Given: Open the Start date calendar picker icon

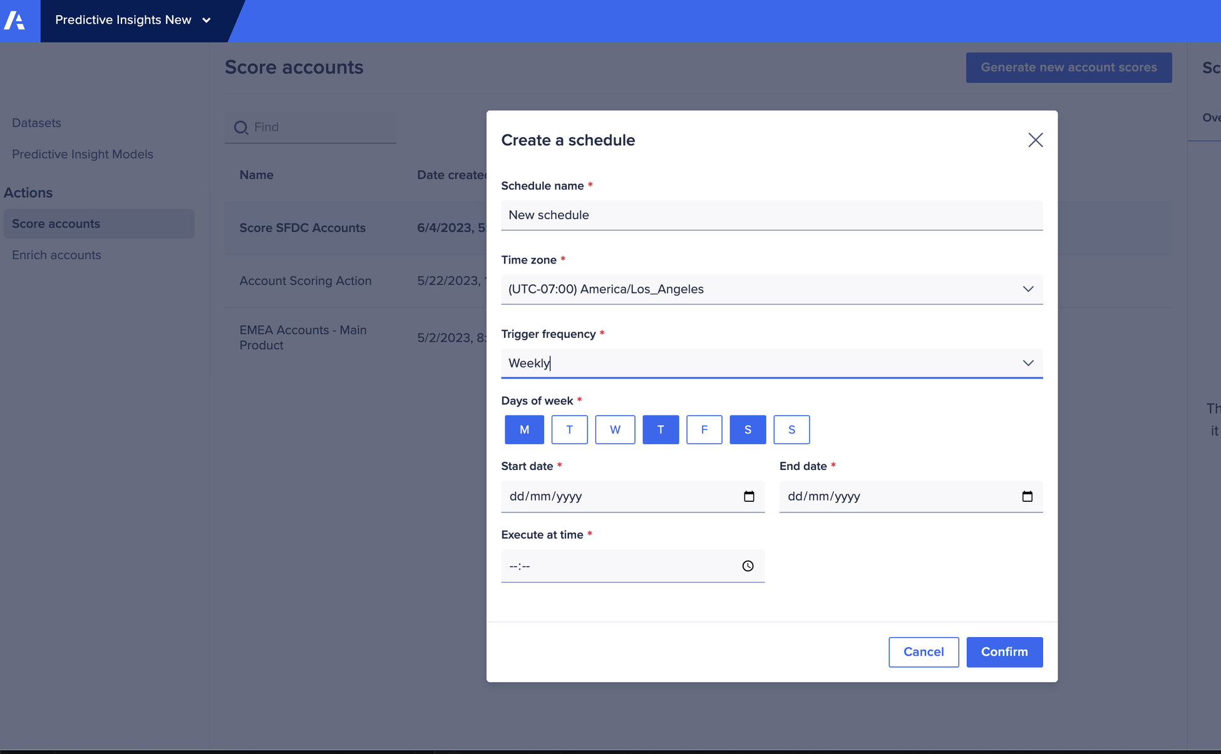Looking at the screenshot, I should (749, 496).
